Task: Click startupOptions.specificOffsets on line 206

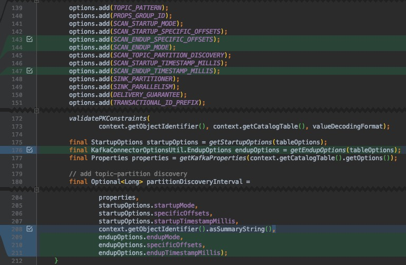Action: point(154,213)
